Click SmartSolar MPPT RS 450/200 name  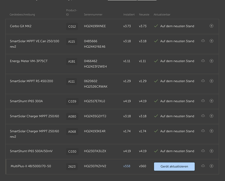coord(31,81)
